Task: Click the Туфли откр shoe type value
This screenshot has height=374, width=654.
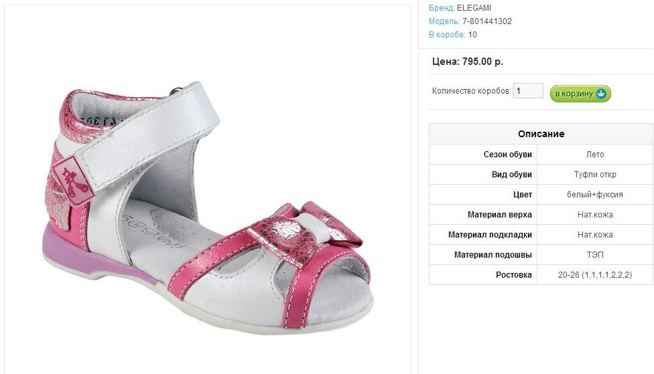Action: pyautogui.click(x=595, y=175)
